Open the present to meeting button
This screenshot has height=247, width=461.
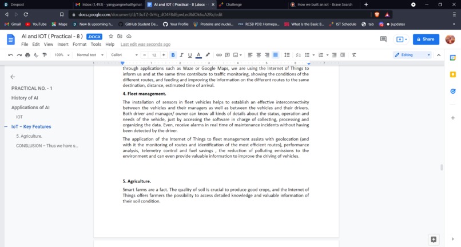pyautogui.click(x=402, y=39)
